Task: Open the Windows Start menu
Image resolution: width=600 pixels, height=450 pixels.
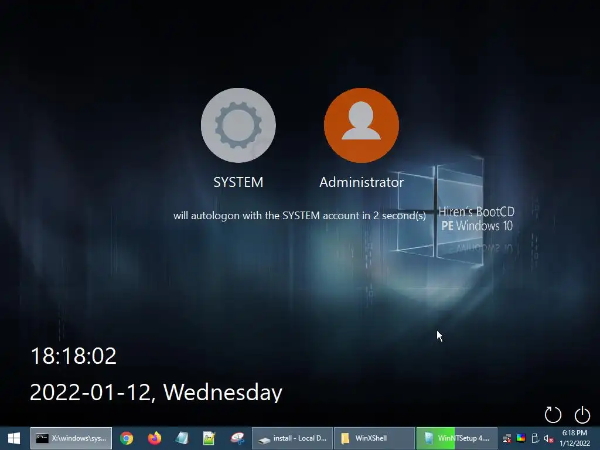Action: tap(14, 438)
